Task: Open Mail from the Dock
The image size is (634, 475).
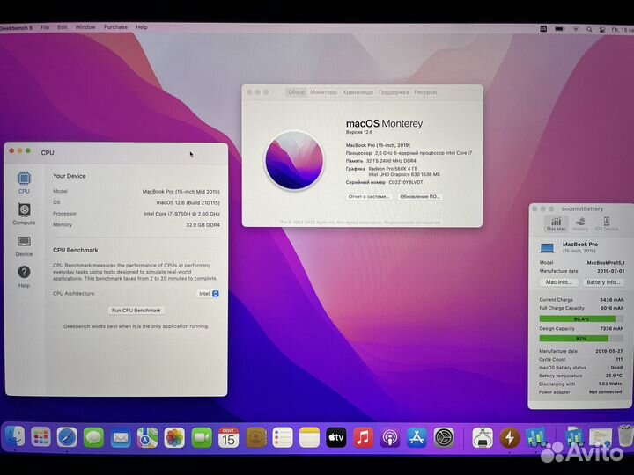Action: pyautogui.click(x=121, y=437)
